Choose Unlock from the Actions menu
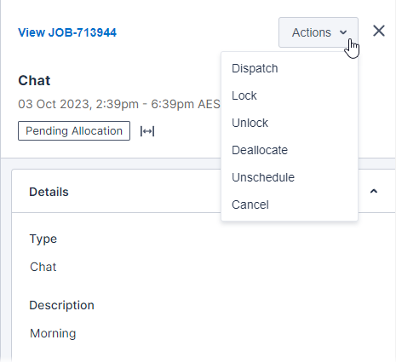 tap(290, 123)
